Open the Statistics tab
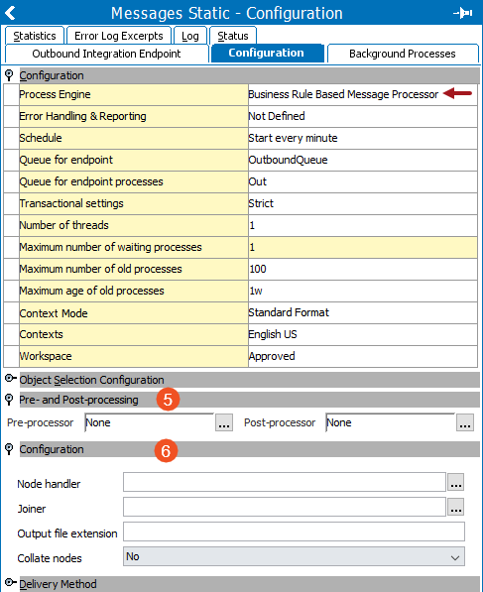 click(35, 36)
